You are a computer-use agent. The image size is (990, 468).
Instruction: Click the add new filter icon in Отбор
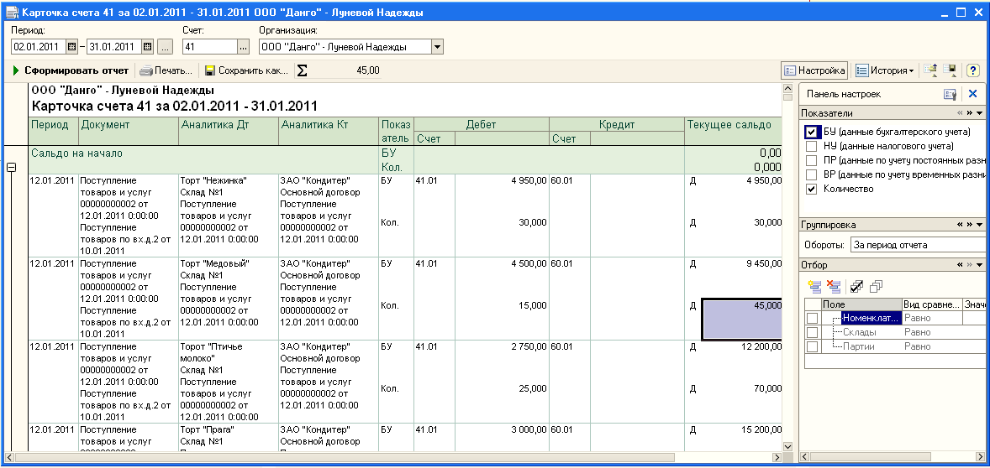pos(814,286)
